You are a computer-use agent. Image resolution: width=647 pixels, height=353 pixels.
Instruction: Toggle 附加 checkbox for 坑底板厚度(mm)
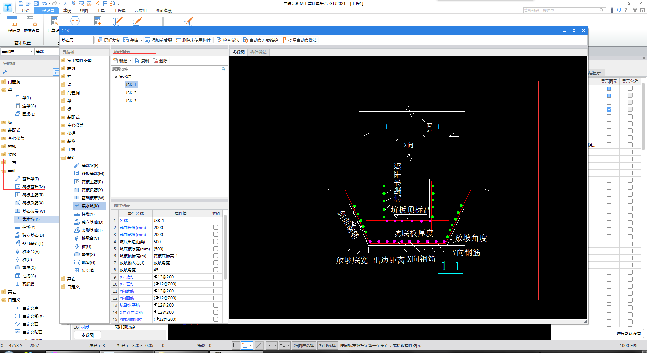(216, 249)
